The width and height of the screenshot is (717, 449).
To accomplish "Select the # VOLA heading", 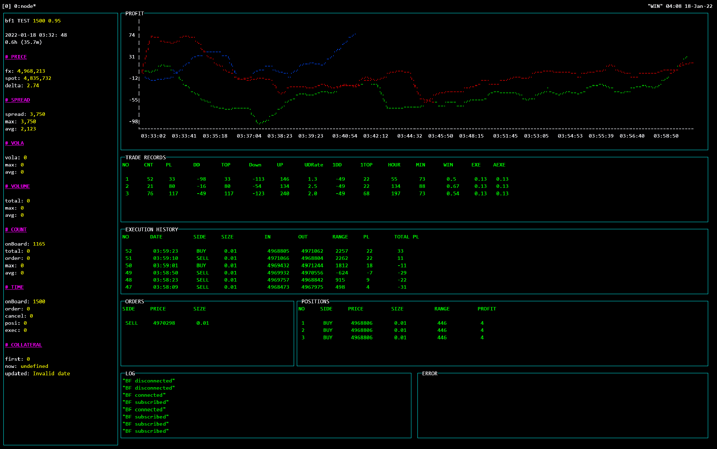I will [x=15, y=143].
